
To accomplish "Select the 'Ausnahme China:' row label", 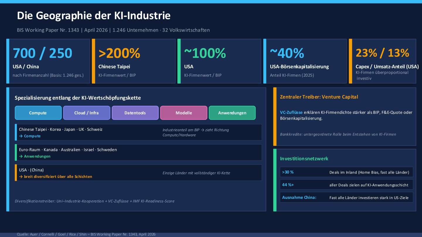I will (299, 197).
